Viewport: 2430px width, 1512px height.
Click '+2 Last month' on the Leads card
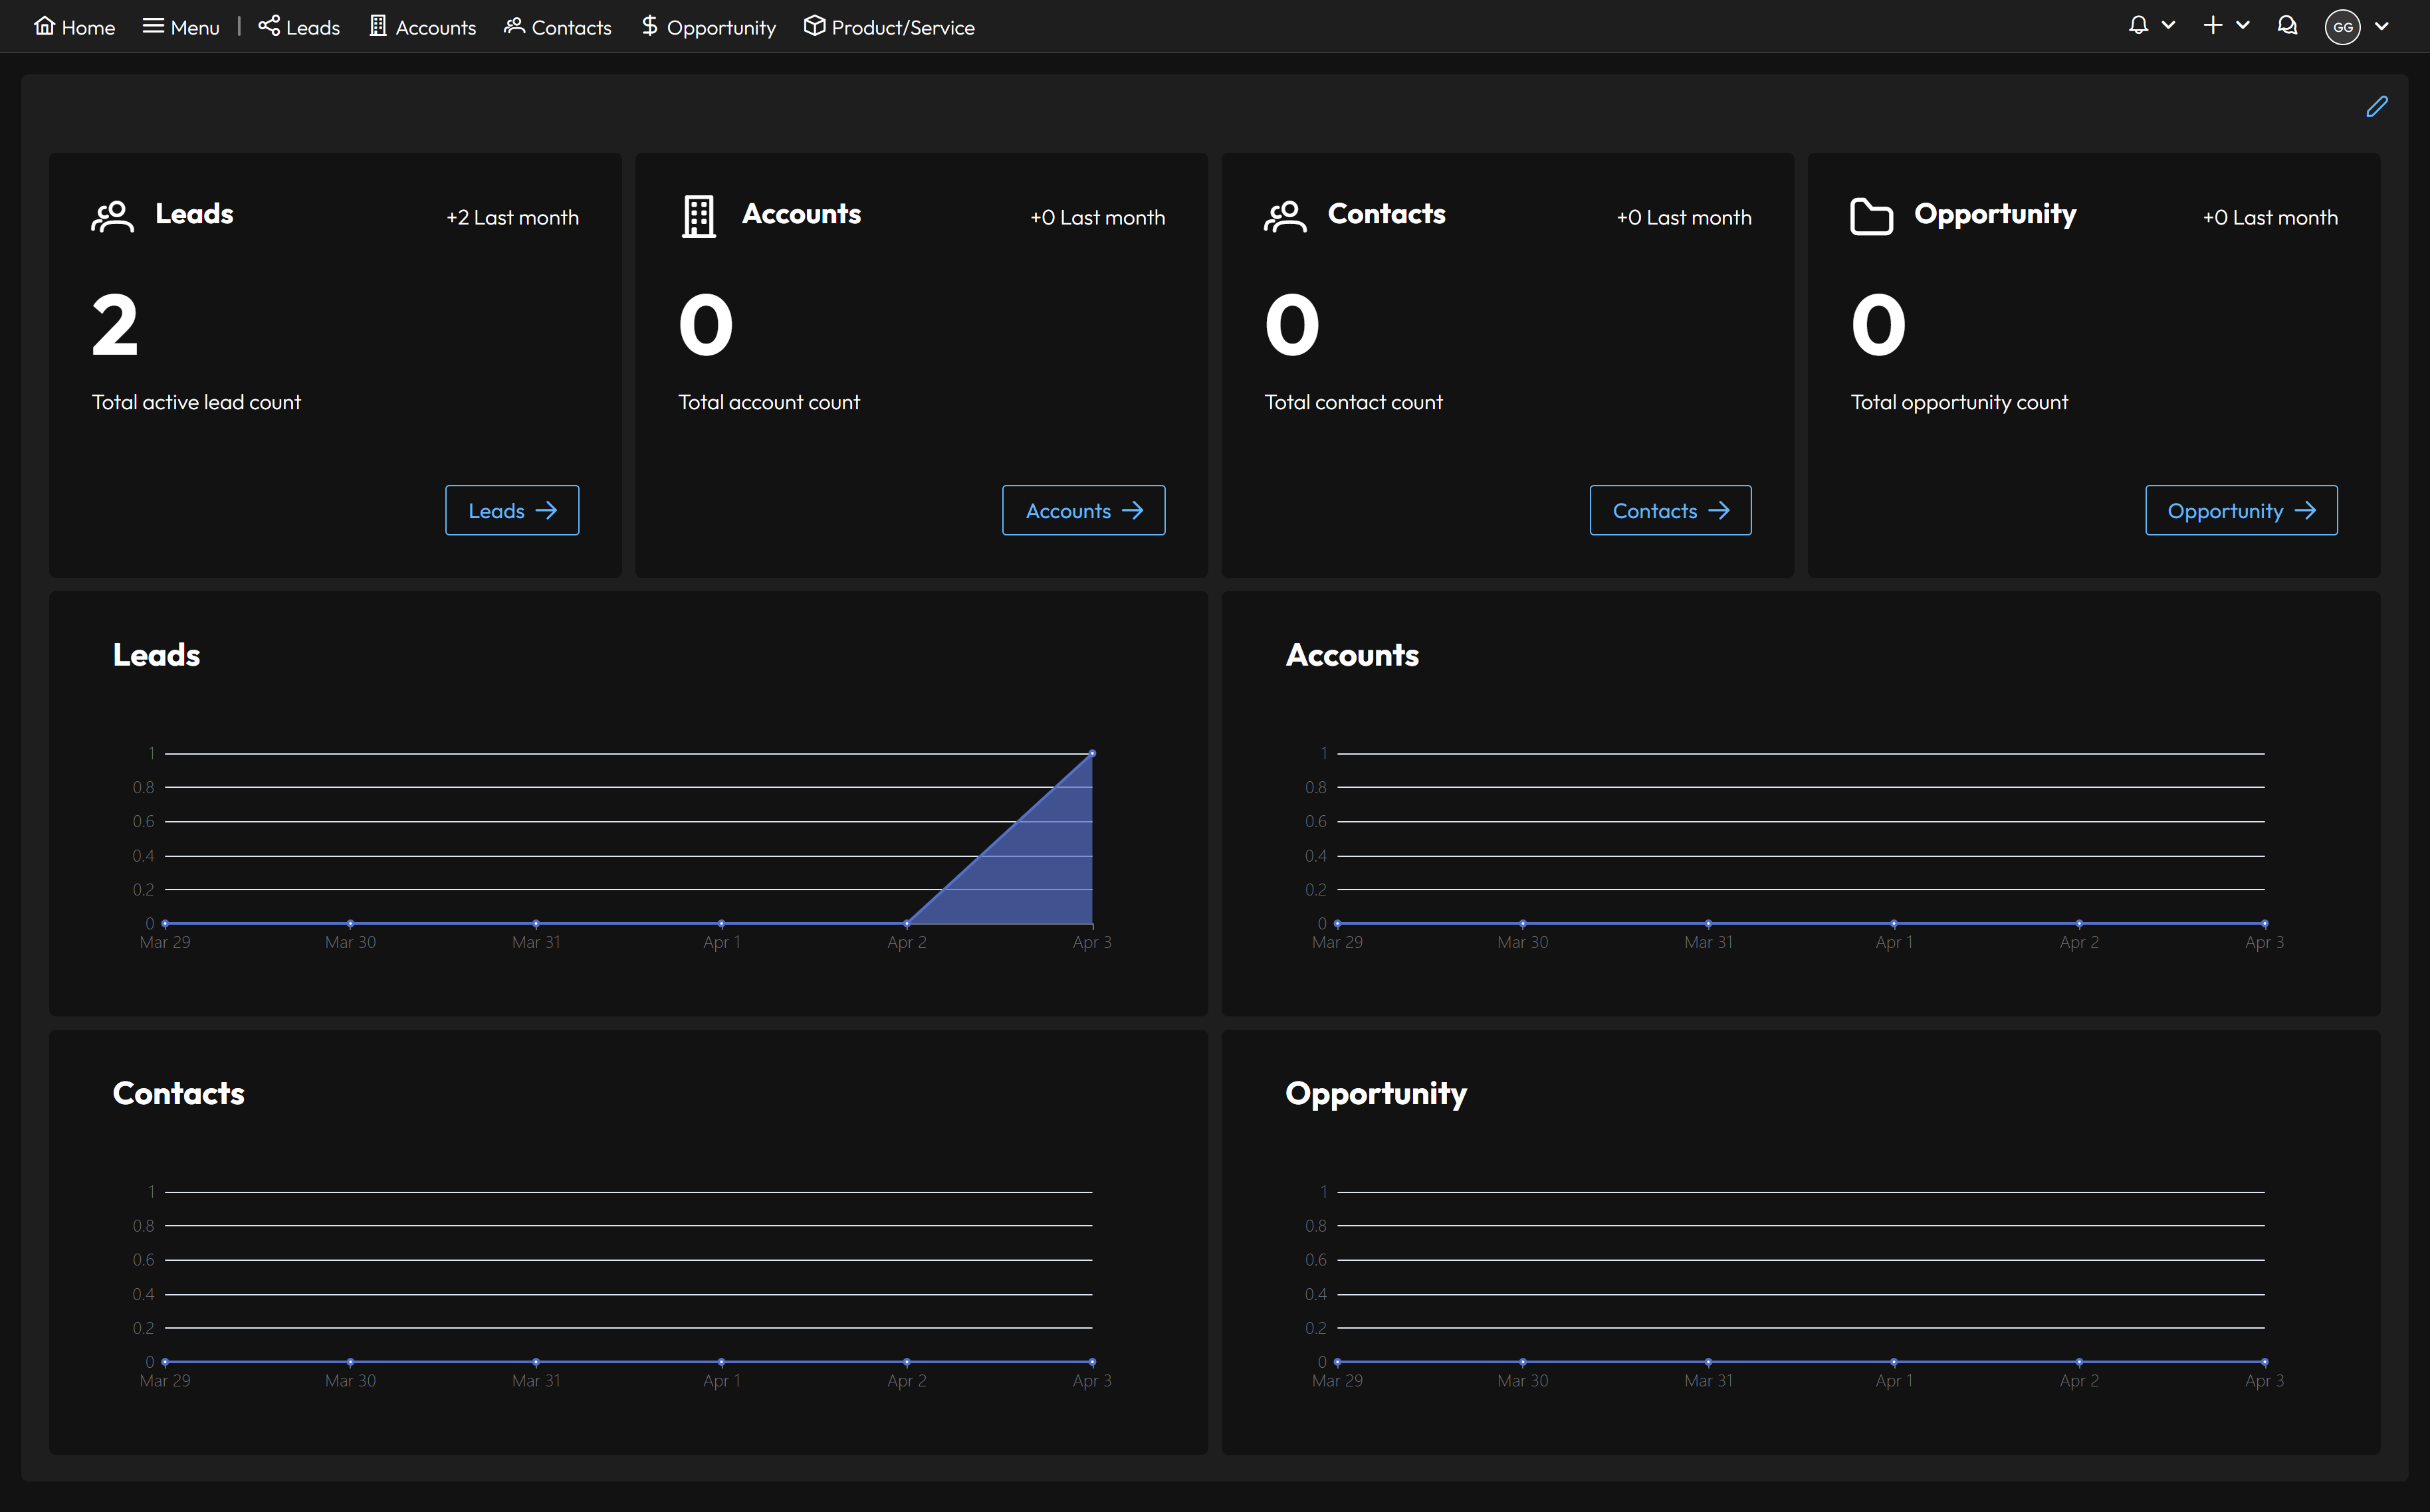coord(512,217)
